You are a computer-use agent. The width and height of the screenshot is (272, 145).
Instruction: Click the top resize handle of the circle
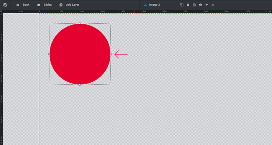(x=80, y=23)
